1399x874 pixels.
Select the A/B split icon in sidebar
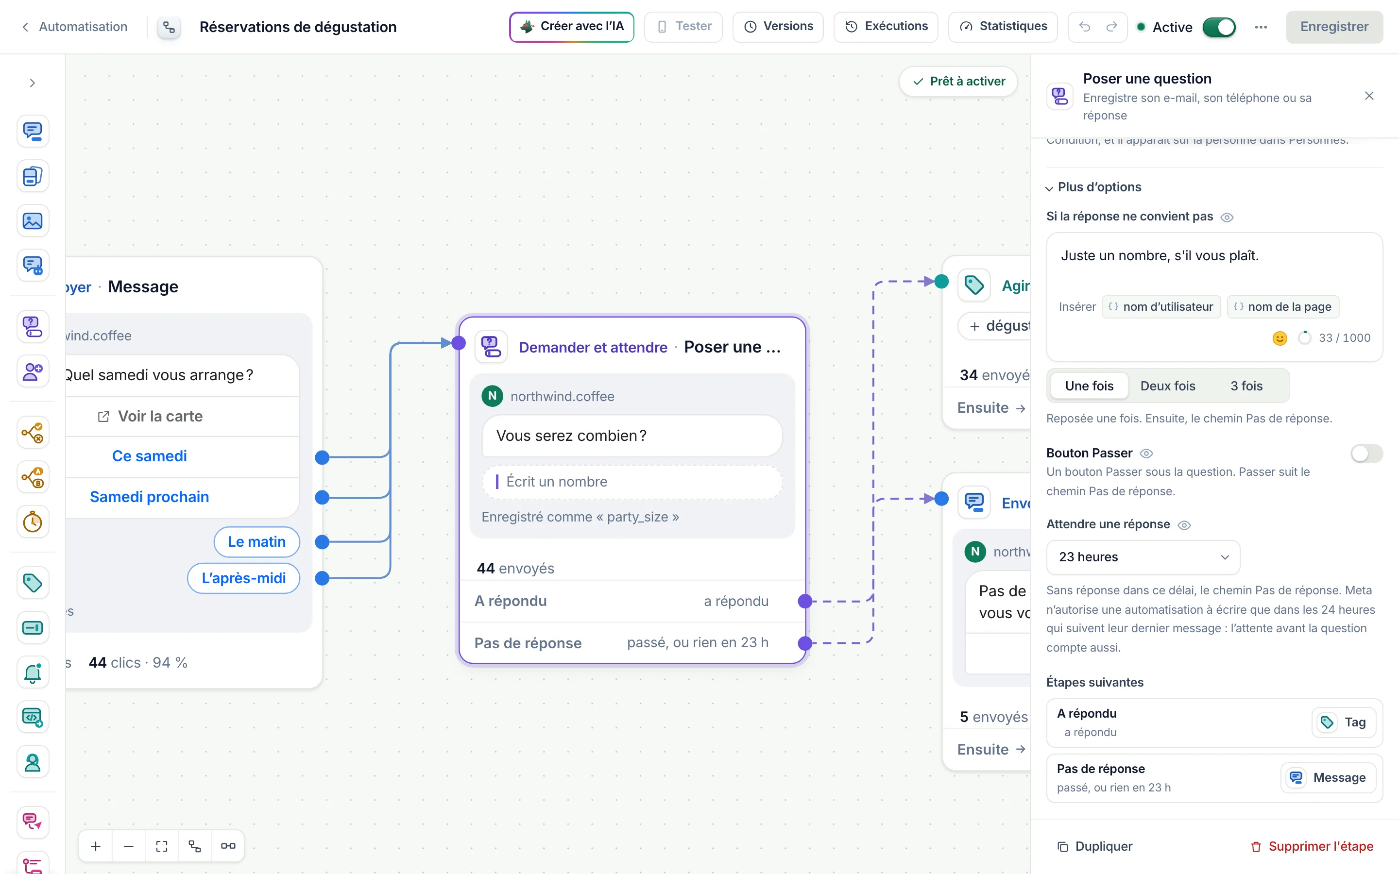[x=33, y=477]
